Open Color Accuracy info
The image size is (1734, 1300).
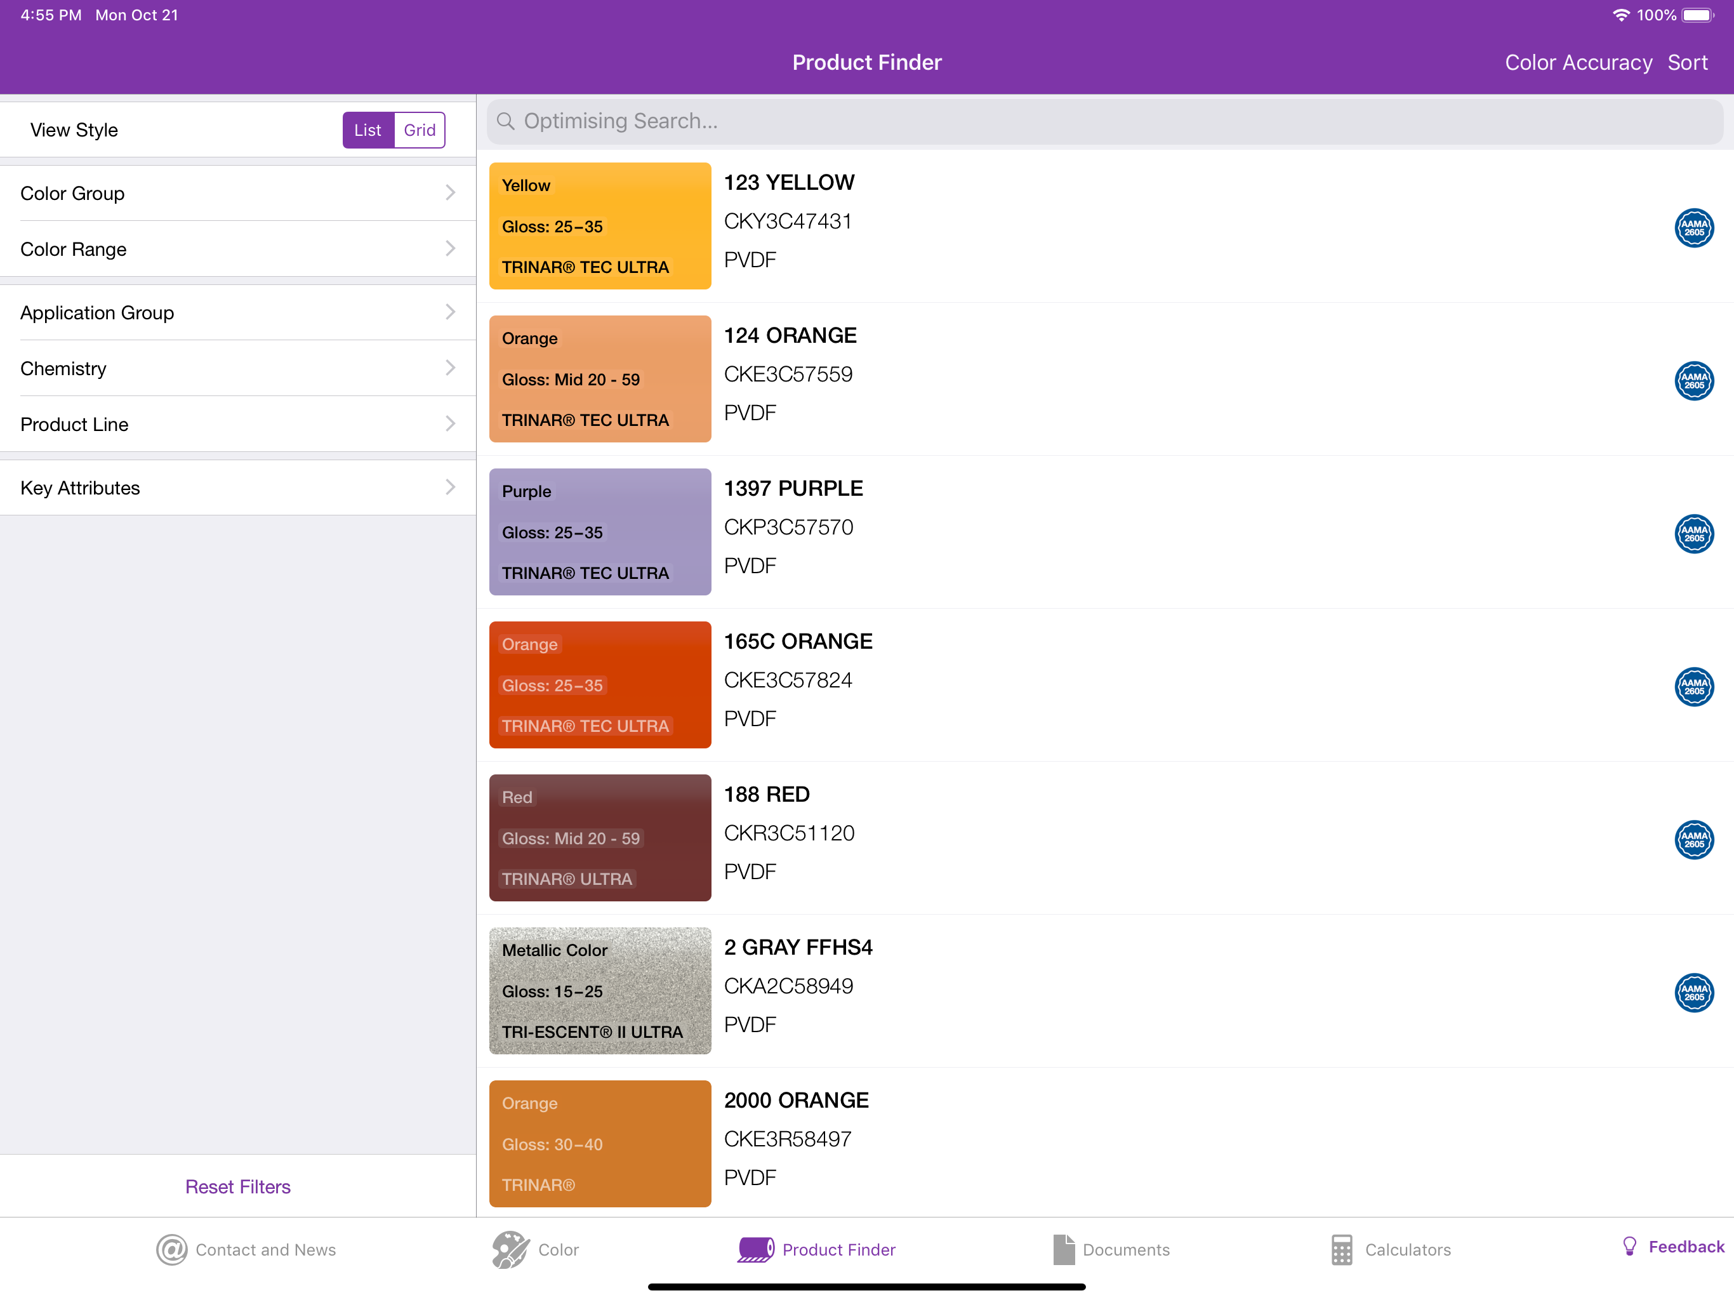[1578, 63]
